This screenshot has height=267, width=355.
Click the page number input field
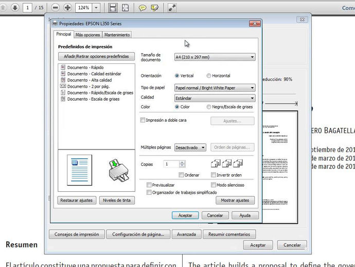pos(27,8)
